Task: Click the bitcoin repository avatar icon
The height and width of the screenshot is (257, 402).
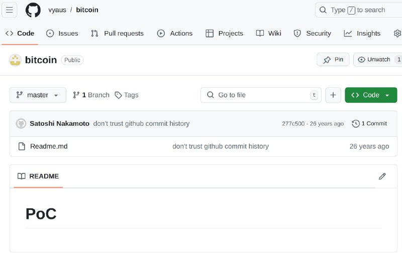Action: click(15, 60)
